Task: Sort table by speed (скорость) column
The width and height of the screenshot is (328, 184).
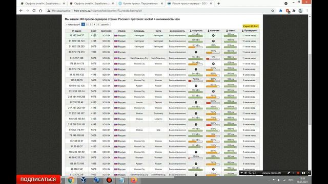Action: point(196,31)
